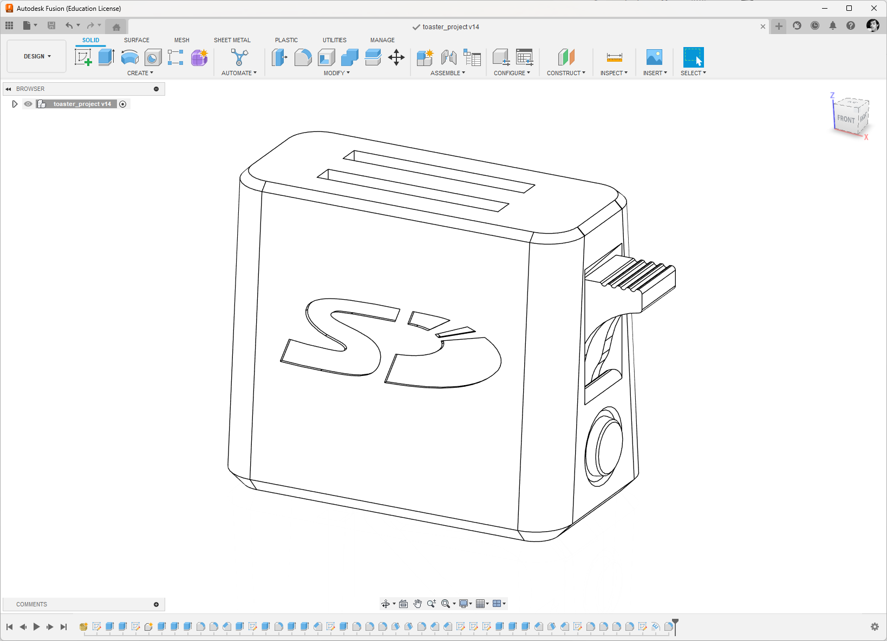Open the DESIGN workspace dropdown
The width and height of the screenshot is (887, 641).
coord(37,56)
